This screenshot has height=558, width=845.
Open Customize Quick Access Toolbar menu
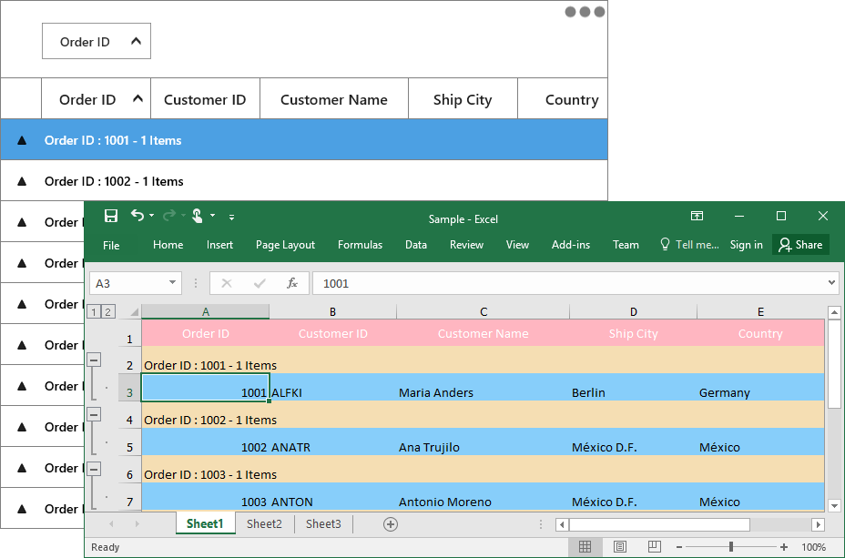pyautogui.click(x=231, y=217)
